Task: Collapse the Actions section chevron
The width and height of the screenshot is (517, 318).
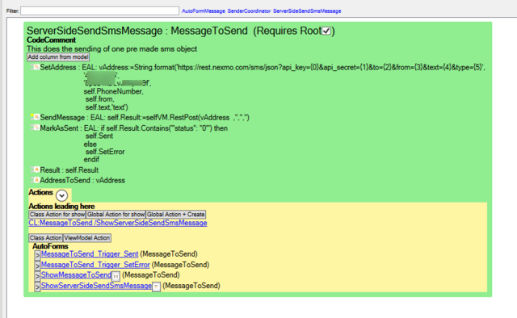Action: click(x=61, y=195)
